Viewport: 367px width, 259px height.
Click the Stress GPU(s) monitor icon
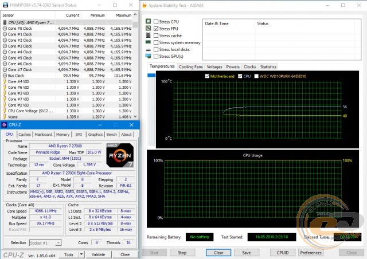coord(148,56)
